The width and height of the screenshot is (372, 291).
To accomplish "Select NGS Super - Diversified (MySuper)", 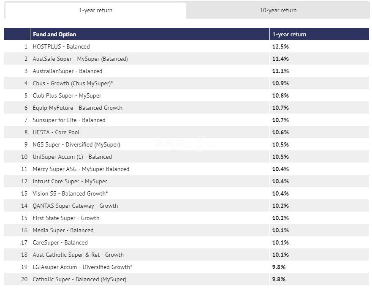I will (x=76, y=144).
